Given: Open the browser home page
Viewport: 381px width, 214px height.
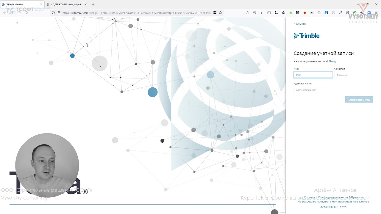Looking at the screenshot, I should tap(26, 13).
